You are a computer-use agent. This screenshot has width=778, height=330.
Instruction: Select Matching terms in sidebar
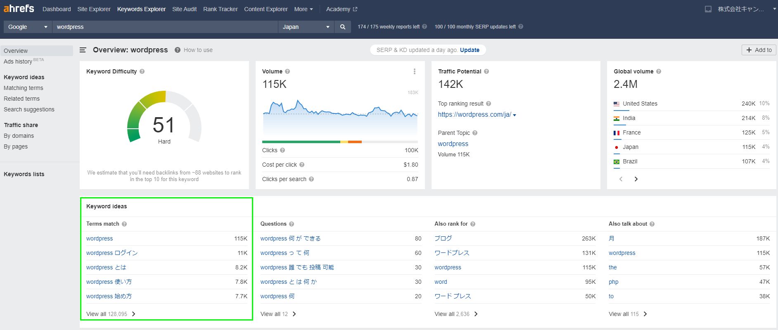[x=23, y=88]
